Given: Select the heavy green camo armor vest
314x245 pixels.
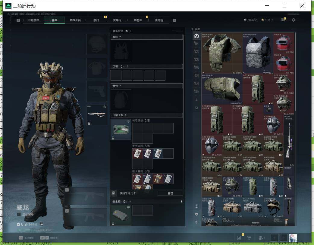Looking at the screenshot, I should [x=222, y=53].
